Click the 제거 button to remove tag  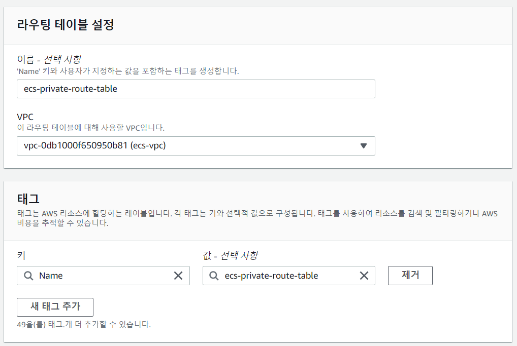tap(410, 276)
